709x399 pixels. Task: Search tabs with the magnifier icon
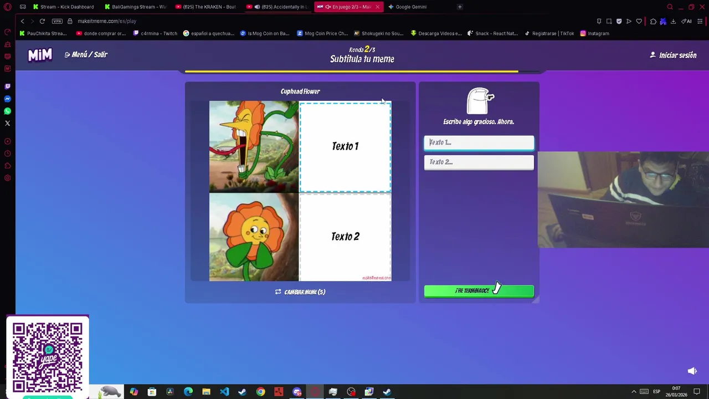pyautogui.click(x=670, y=7)
